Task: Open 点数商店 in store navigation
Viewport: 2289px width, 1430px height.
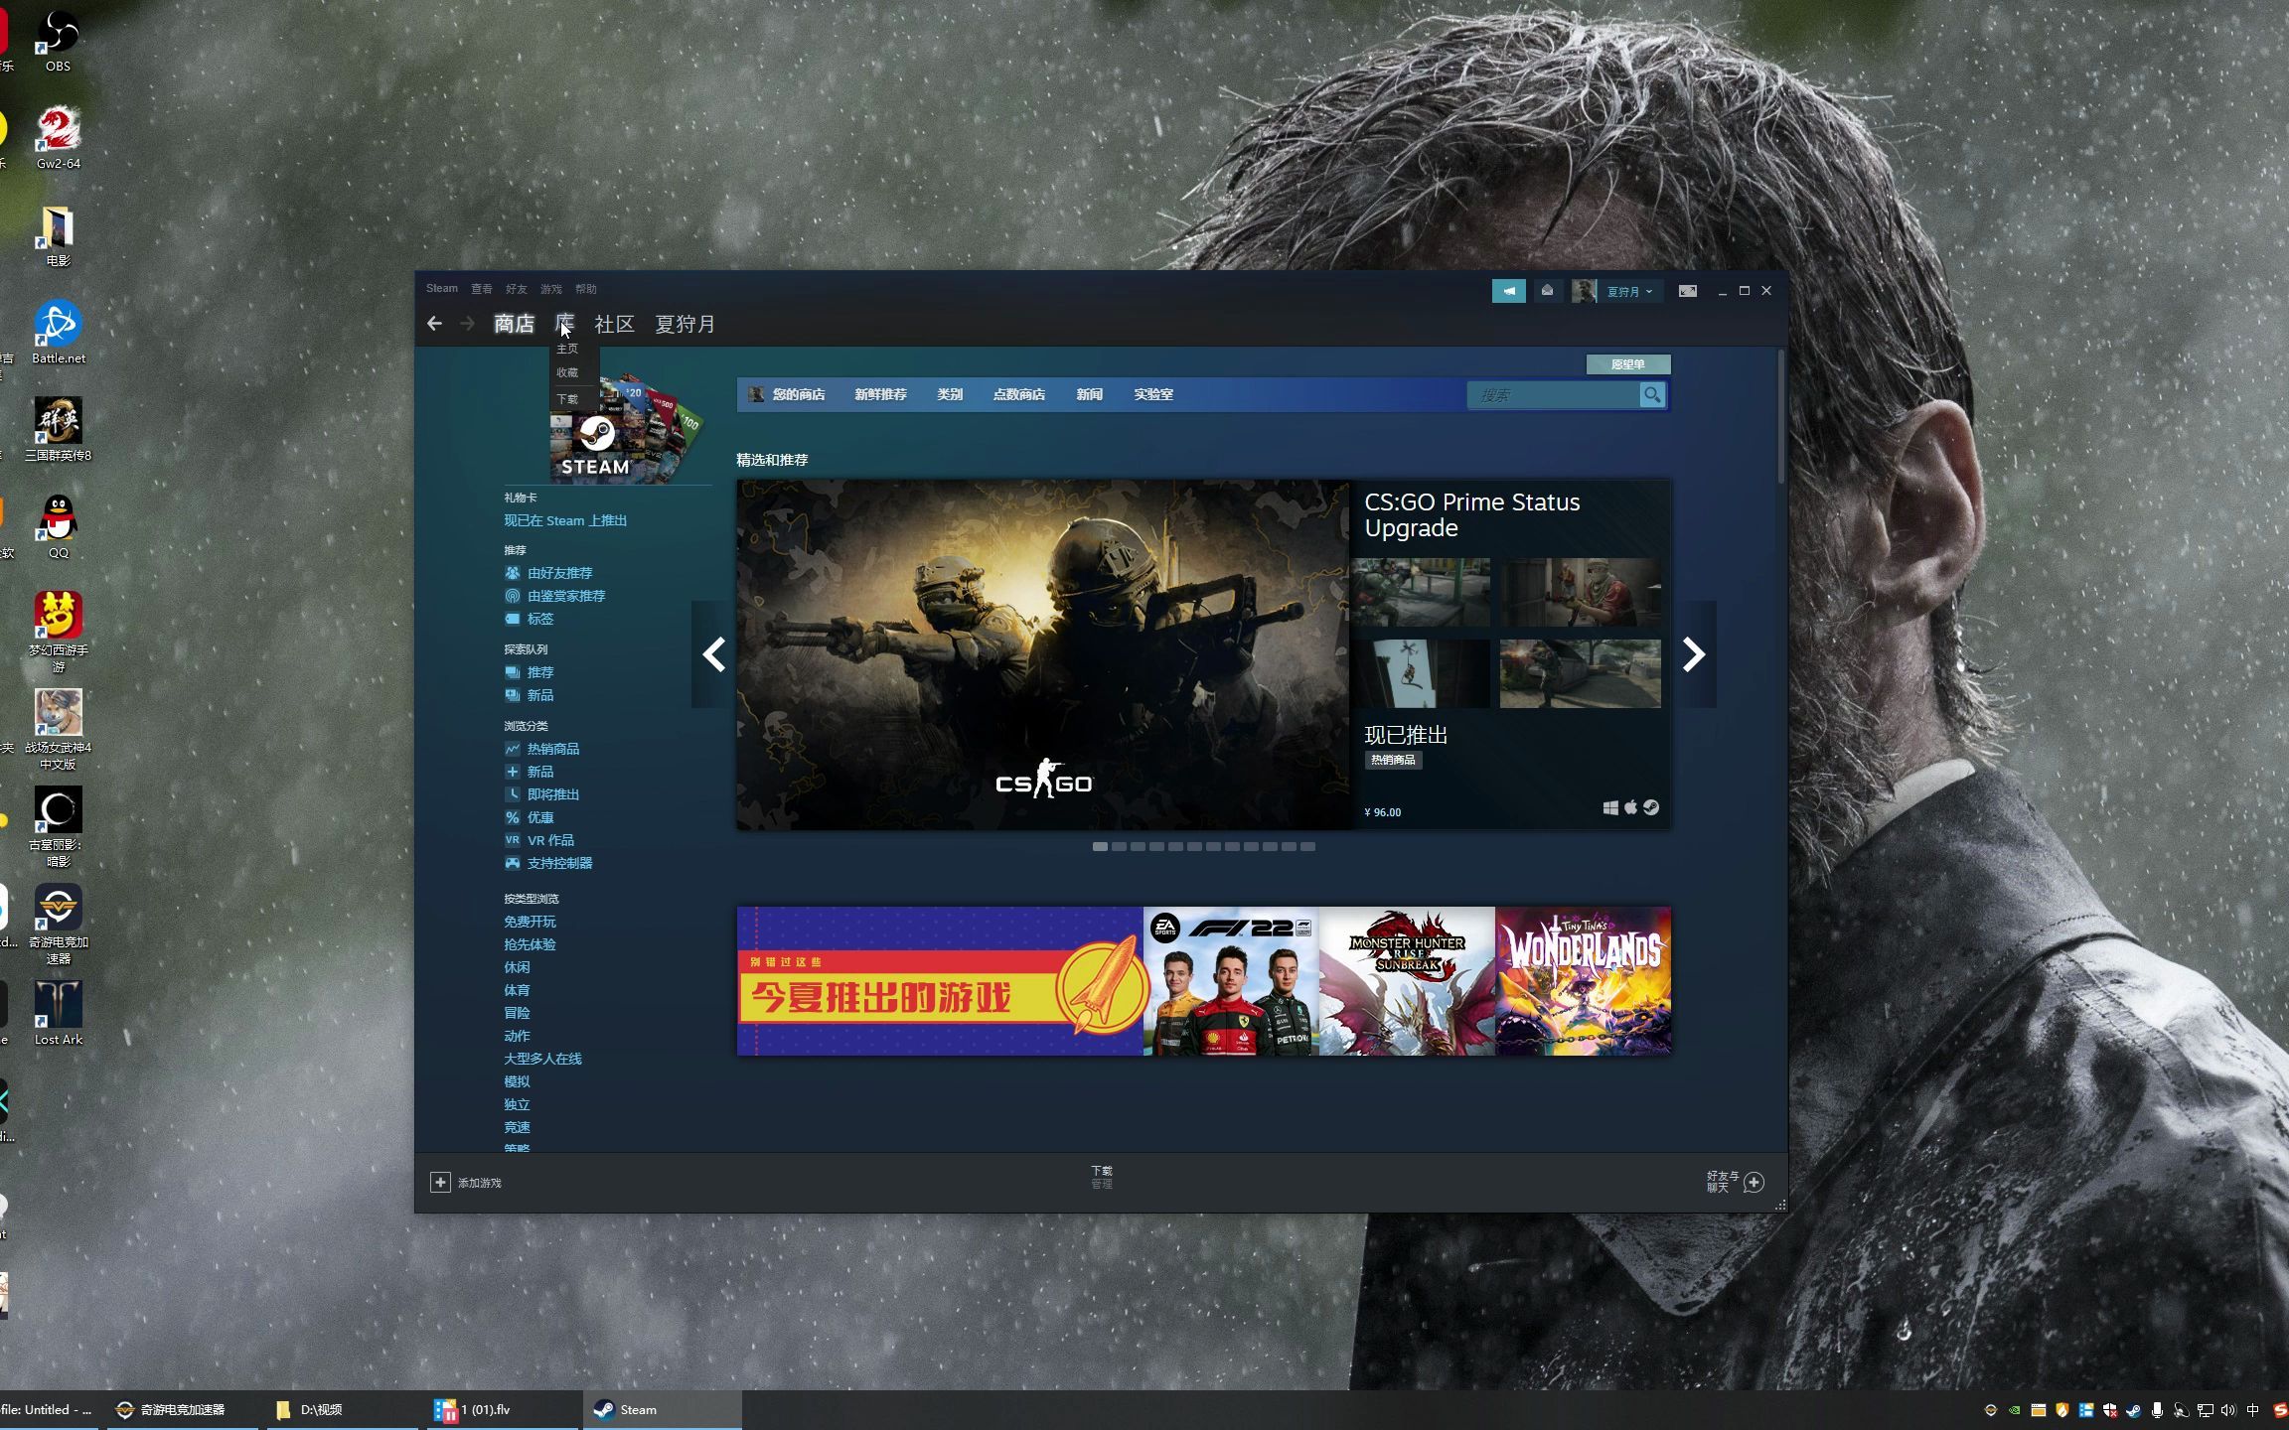Action: 1018,394
